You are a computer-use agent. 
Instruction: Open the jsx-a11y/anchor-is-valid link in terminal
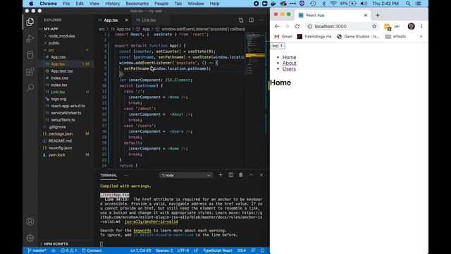[152, 222]
